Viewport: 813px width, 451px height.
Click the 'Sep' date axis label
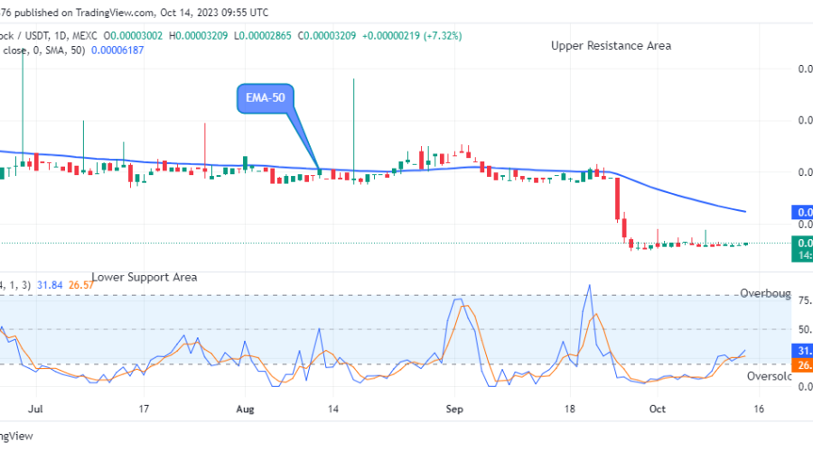pos(454,410)
